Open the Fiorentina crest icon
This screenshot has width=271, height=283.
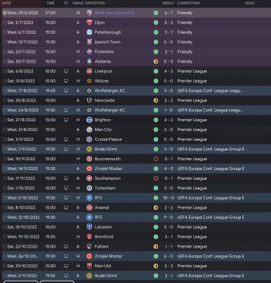click(x=89, y=52)
